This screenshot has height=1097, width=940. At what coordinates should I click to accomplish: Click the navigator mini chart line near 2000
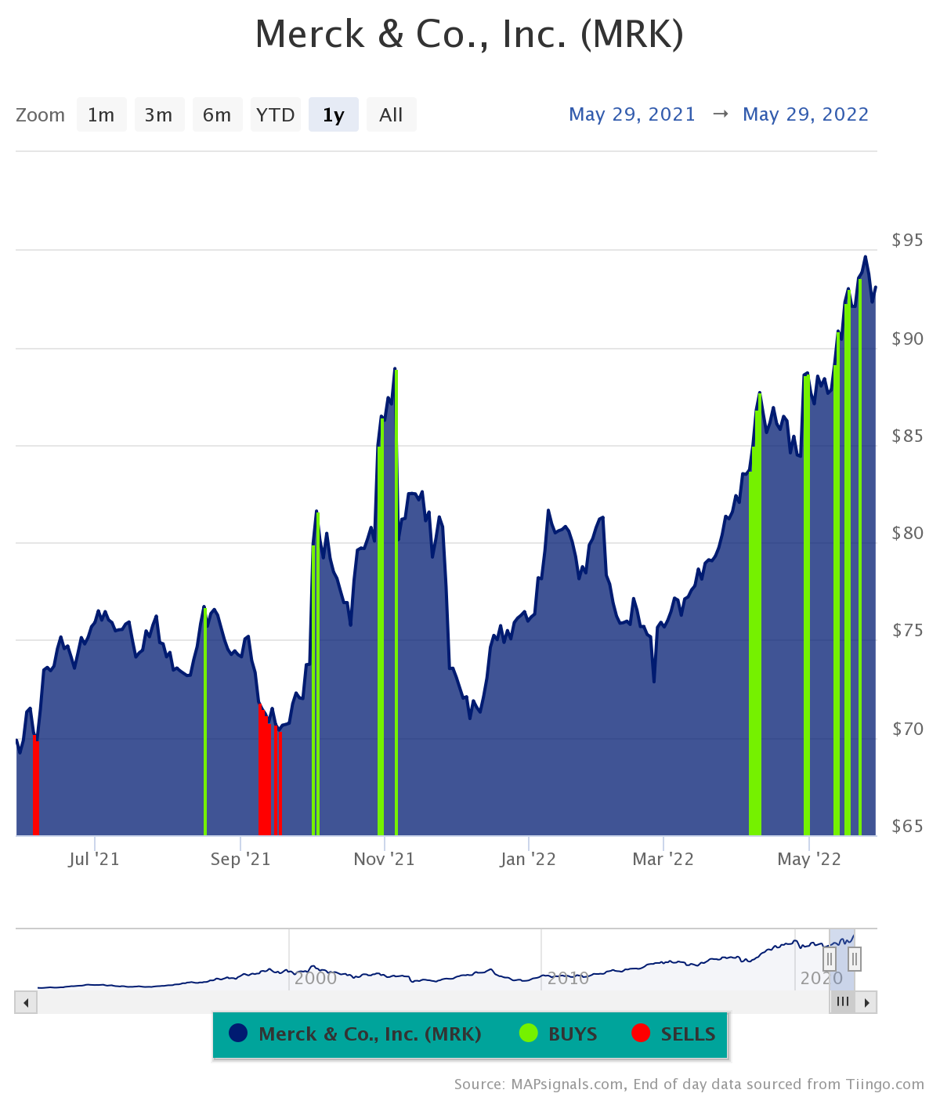click(312, 968)
